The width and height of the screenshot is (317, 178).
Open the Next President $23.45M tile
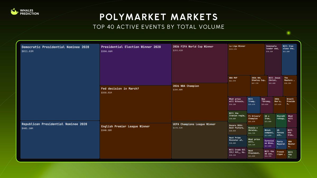pos(255,153)
